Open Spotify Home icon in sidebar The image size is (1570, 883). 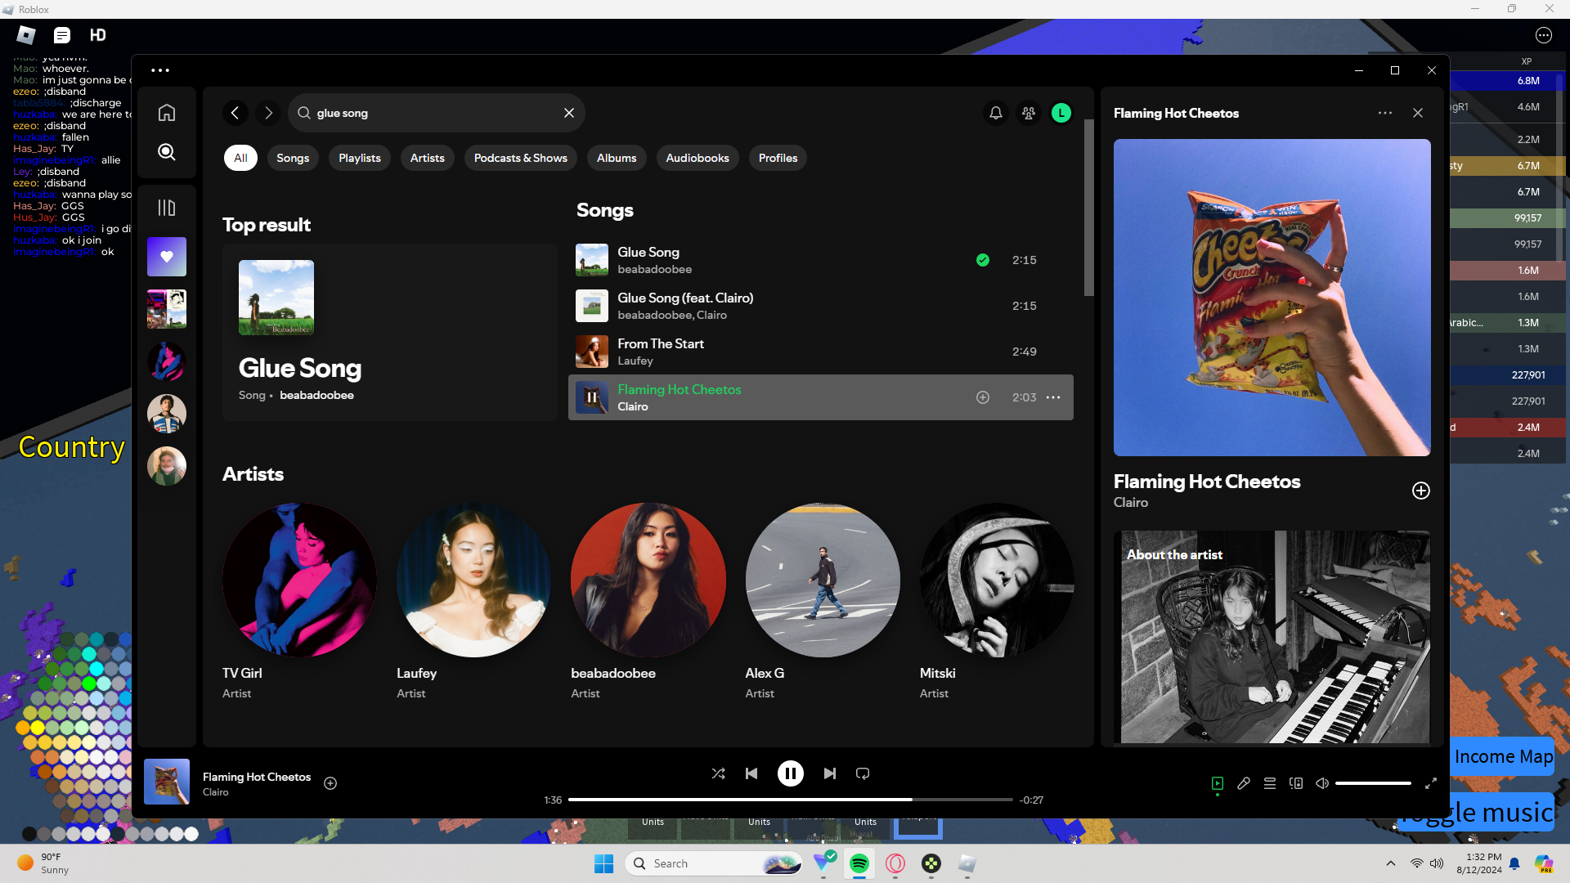click(167, 113)
